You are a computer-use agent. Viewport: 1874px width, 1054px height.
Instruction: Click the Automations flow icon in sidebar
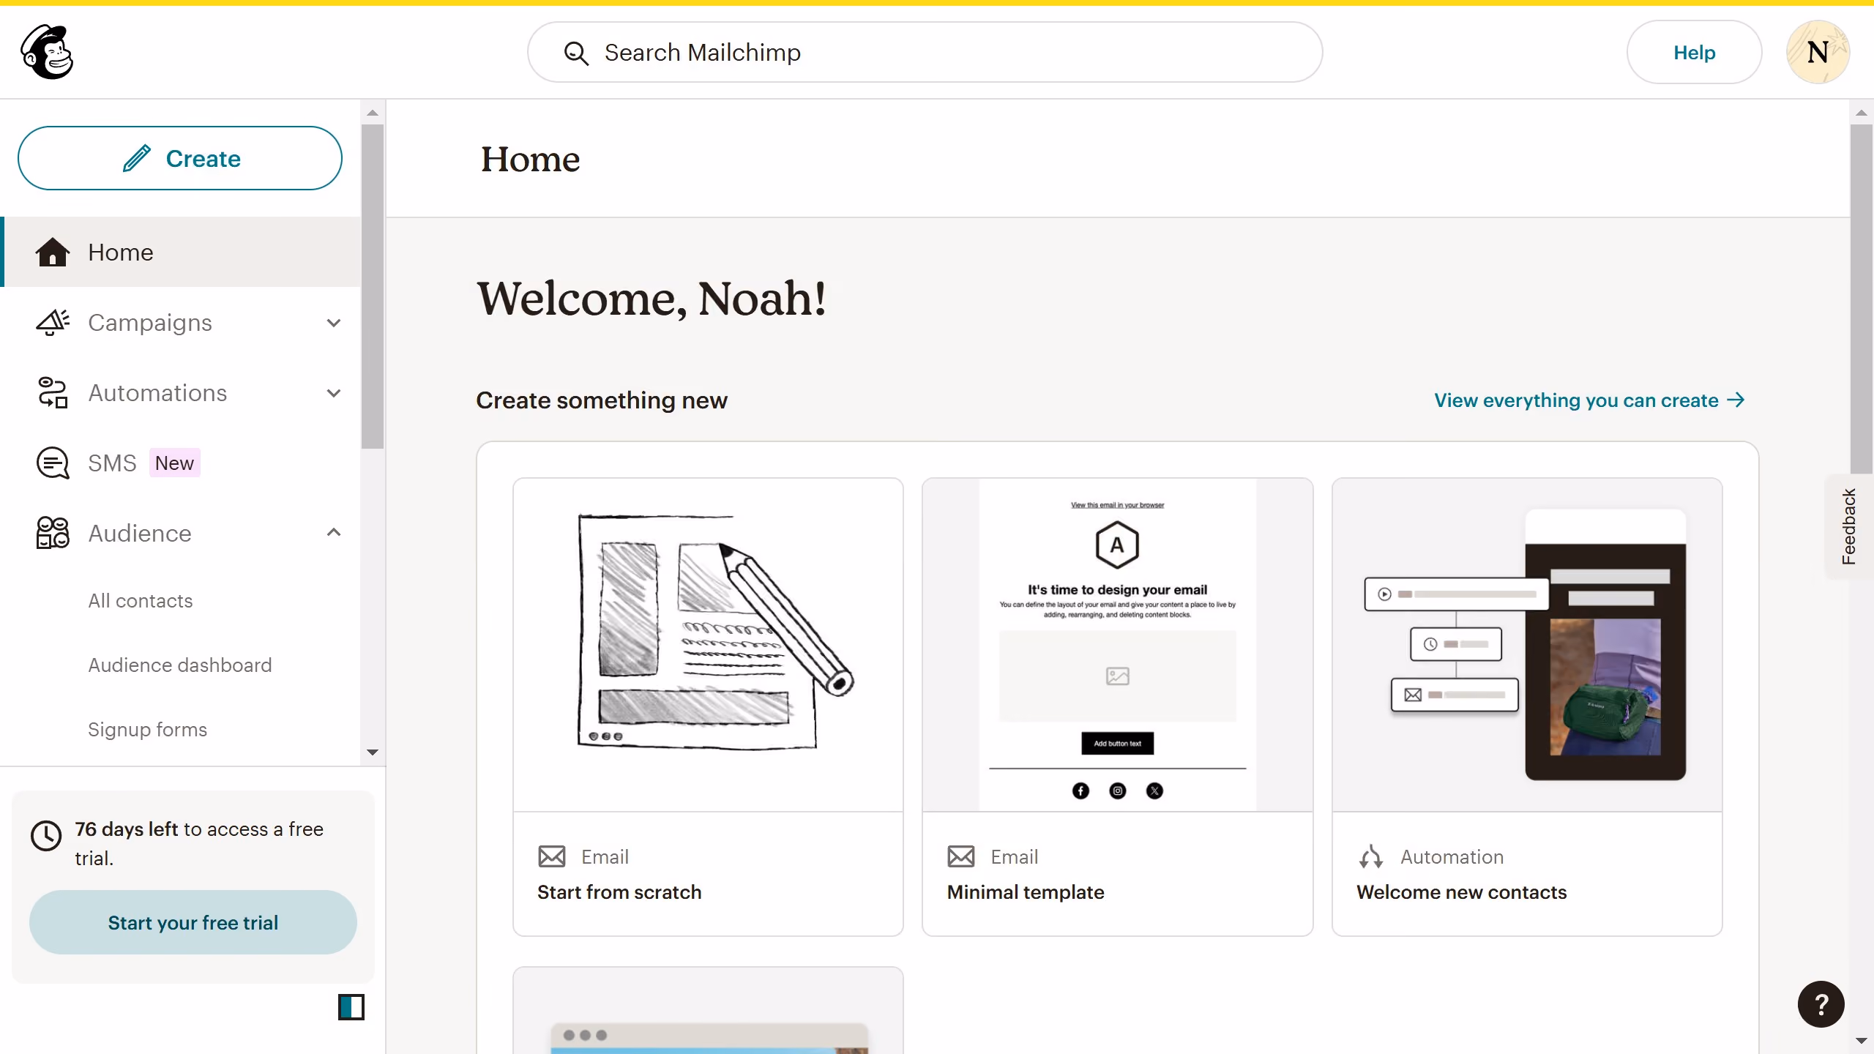(53, 392)
